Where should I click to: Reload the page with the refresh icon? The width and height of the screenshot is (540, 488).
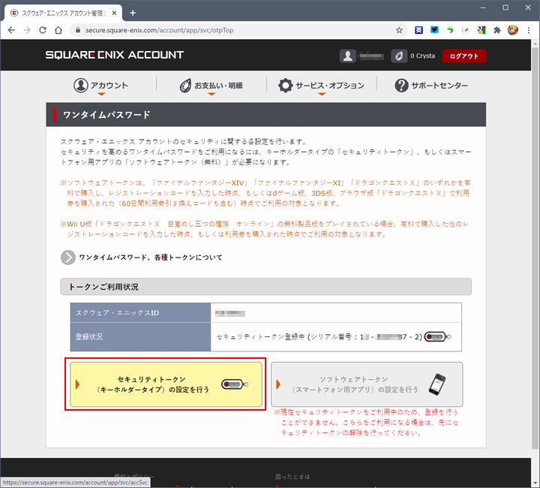click(x=43, y=30)
